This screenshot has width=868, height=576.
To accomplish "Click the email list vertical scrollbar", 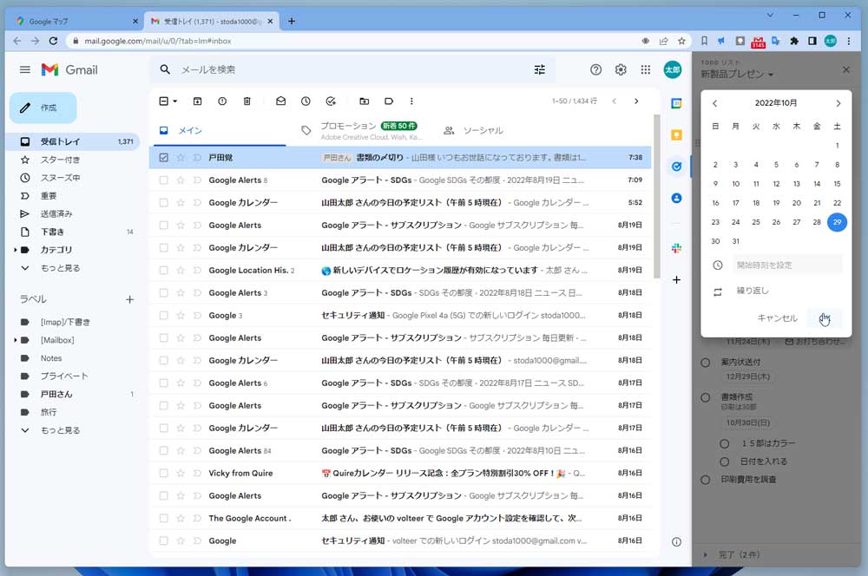I will pos(657,196).
